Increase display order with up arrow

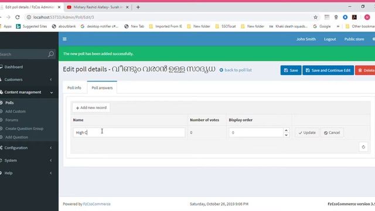click(287, 130)
